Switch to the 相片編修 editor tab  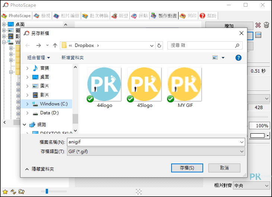pyautogui.click(x=66, y=16)
